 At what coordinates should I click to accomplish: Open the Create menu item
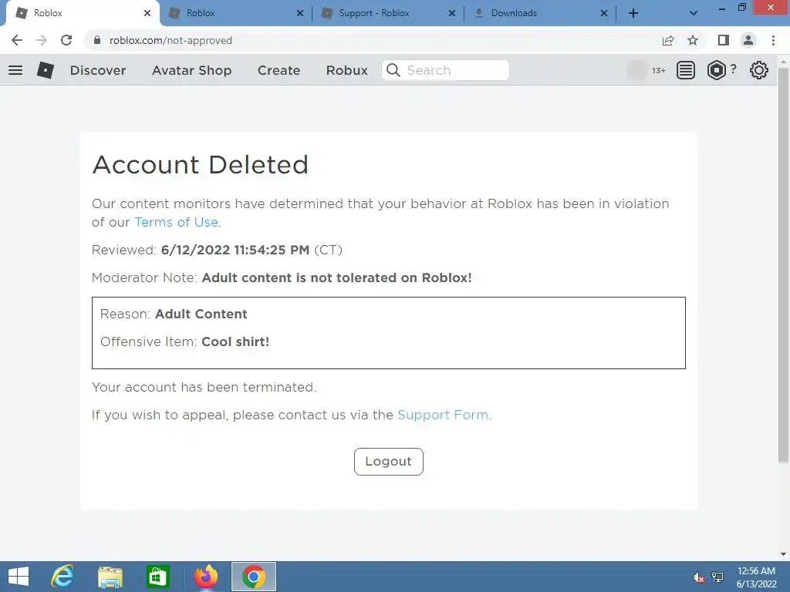[x=279, y=70]
